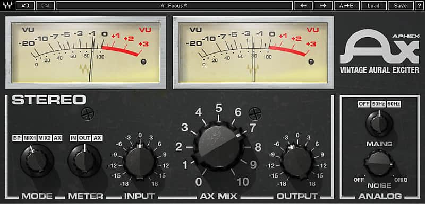Click the Waves logo icon
Screen dimensions: 425x204
(7, 5)
